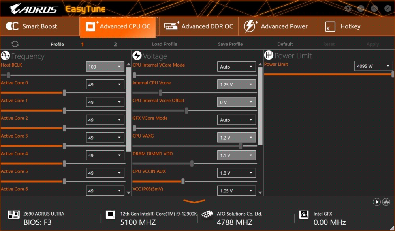Click the Advanced DDR OC memory icon
Viewport: 395px width, 231px height.
point(171,26)
